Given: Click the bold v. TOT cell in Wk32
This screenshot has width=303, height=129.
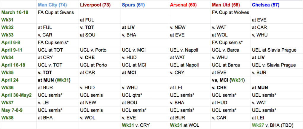Looking at the screenshot, I should 100,28.
